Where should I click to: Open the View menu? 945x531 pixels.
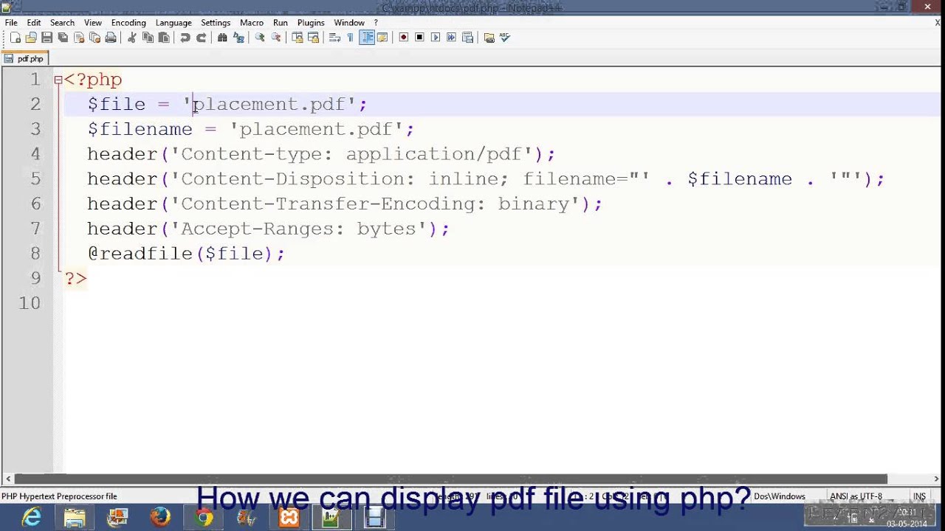[x=93, y=23]
